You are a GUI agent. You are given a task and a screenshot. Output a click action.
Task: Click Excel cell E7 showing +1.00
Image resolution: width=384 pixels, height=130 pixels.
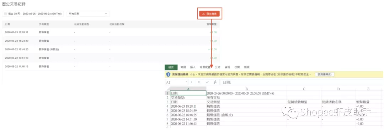click(368, 119)
